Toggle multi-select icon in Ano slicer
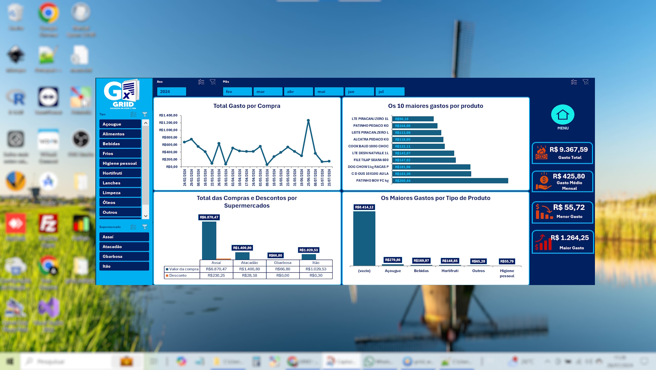656x370 pixels. [x=201, y=82]
